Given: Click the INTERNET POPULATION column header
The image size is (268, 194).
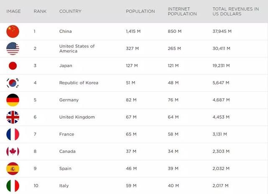Looking at the screenshot, I should tap(182, 11).
